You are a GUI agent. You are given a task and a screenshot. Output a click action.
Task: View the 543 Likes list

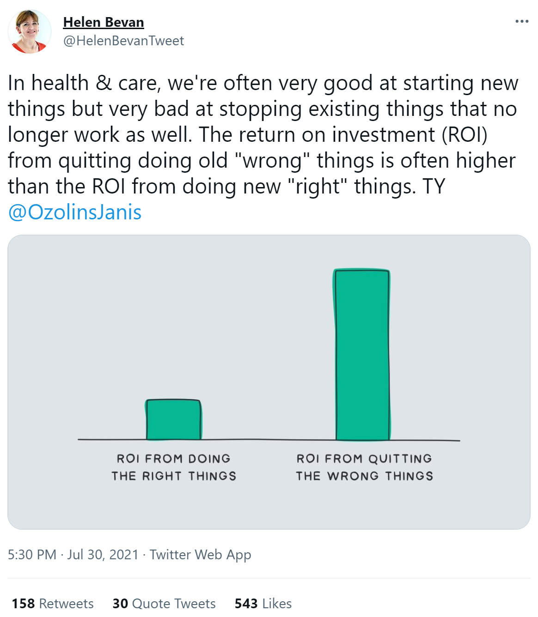tap(263, 603)
